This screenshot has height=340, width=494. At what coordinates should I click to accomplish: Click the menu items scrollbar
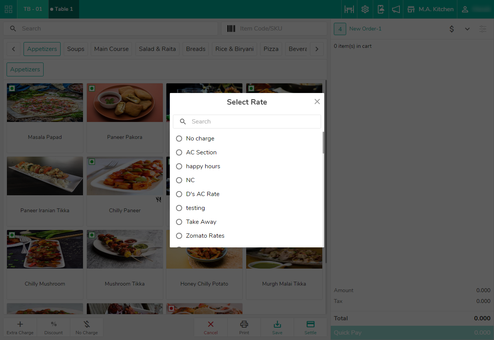point(326,172)
